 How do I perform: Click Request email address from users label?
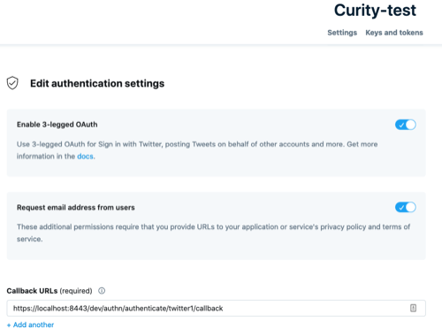tap(76, 208)
